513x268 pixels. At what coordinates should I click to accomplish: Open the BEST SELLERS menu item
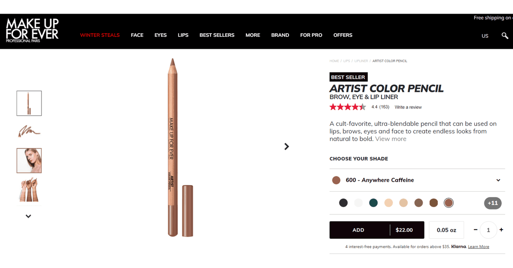click(x=217, y=35)
